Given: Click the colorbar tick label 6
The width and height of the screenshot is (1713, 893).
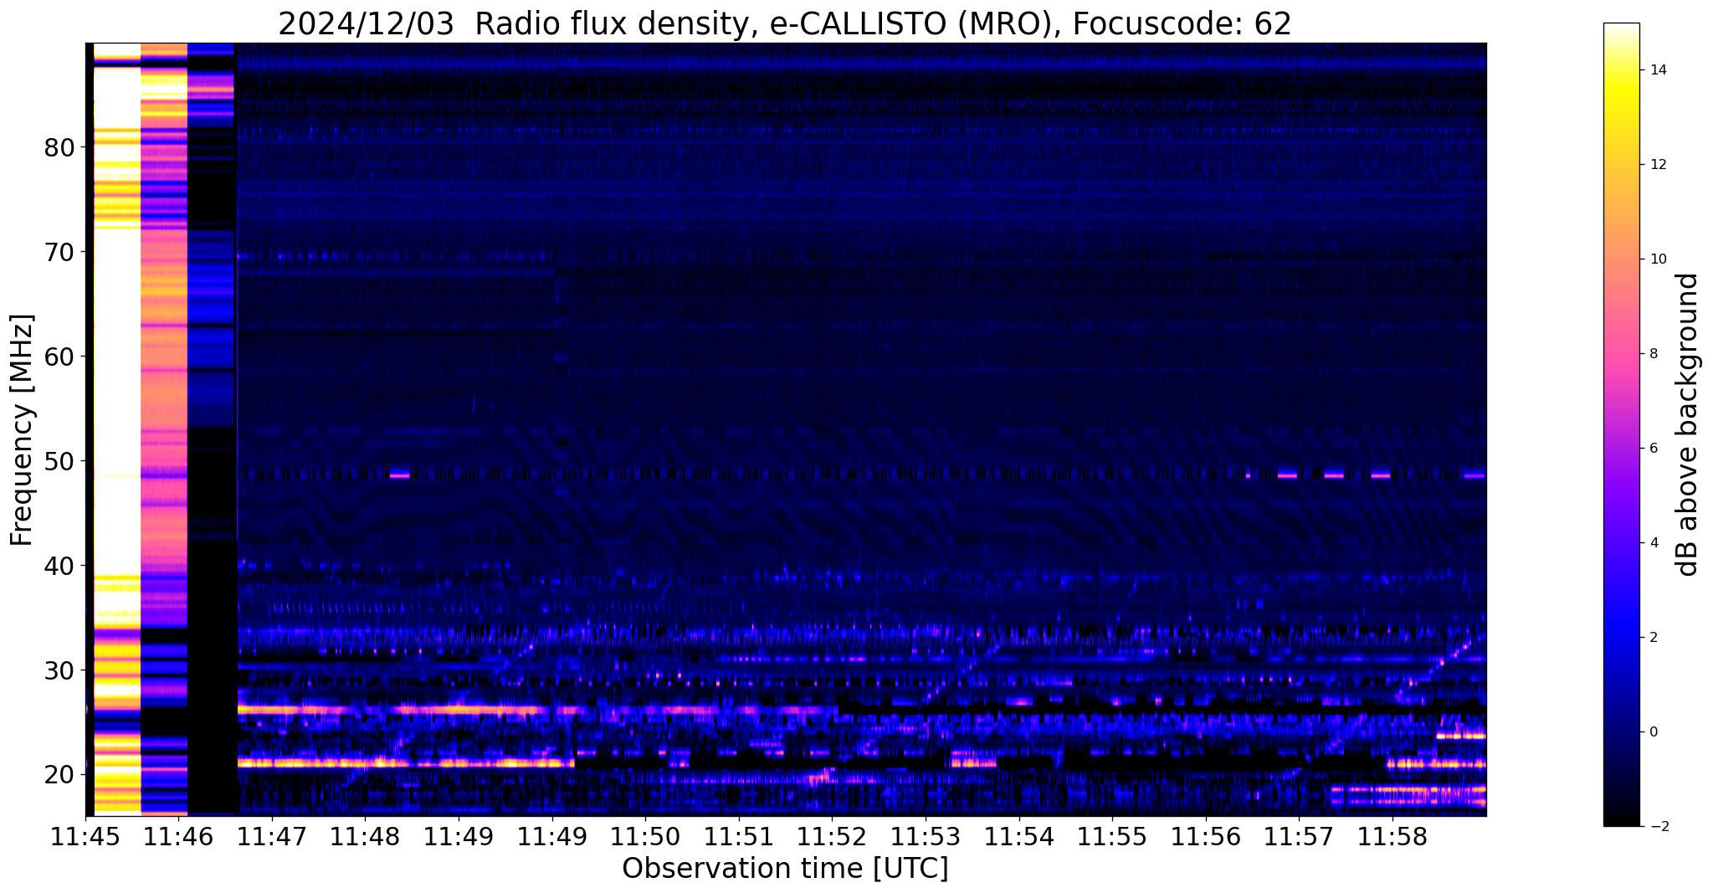Looking at the screenshot, I should pyautogui.click(x=1653, y=449).
